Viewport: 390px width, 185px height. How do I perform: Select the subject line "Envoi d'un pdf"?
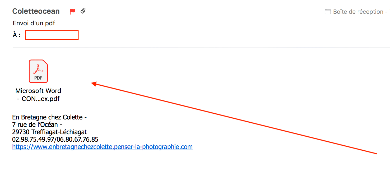click(34, 23)
